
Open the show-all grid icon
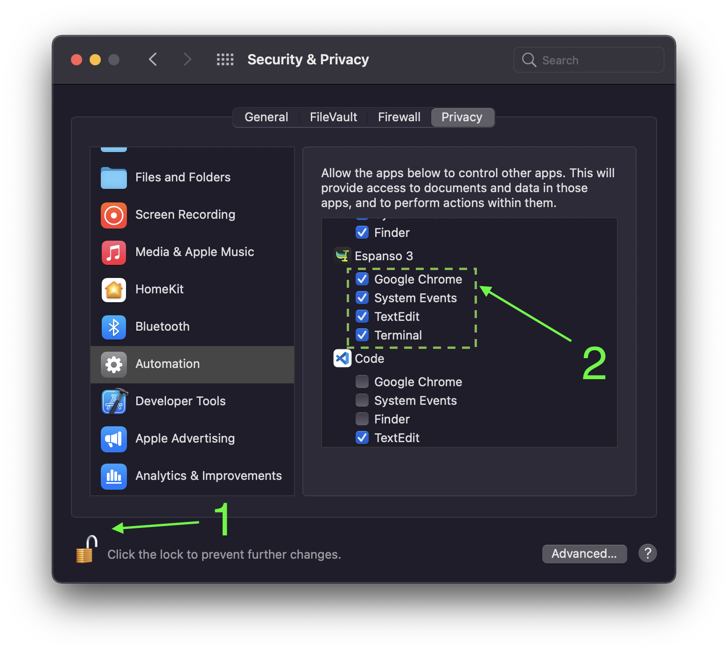(225, 60)
